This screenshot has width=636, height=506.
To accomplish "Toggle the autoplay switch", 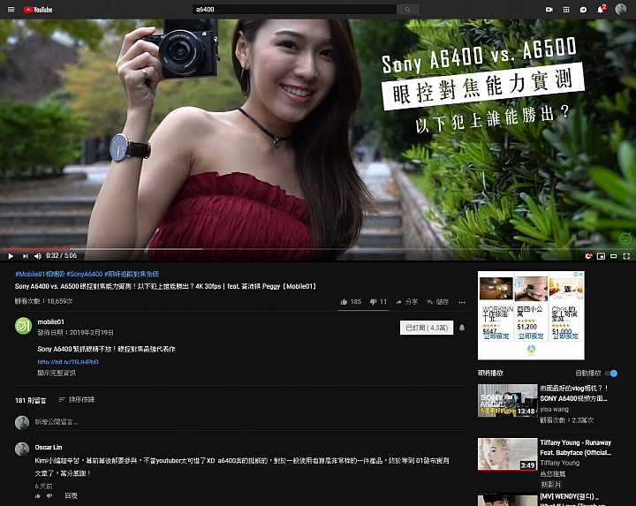I will 611,374.
